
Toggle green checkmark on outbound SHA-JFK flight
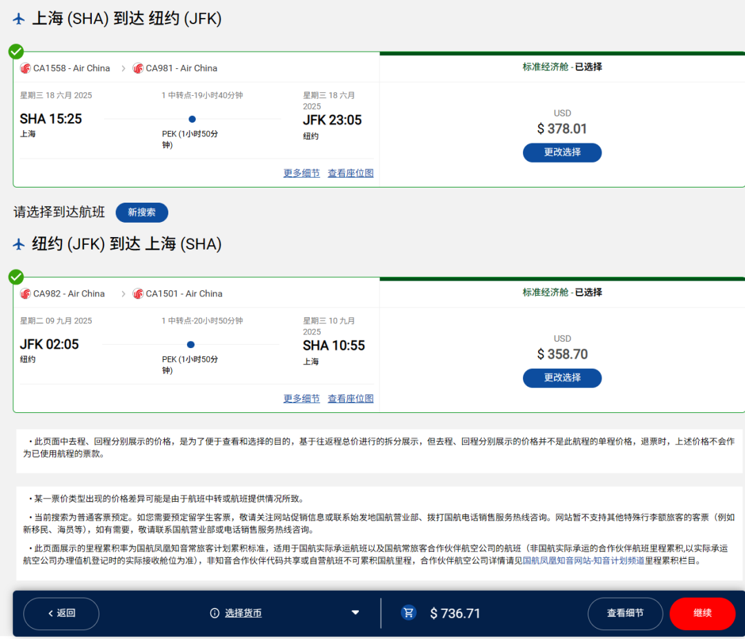(16, 52)
